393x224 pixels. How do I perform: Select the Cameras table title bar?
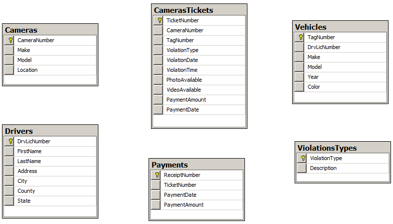click(x=50, y=30)
